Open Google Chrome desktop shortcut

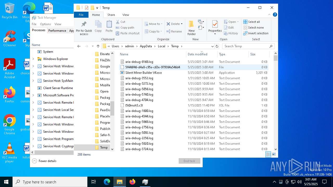[x=9, y=125]
